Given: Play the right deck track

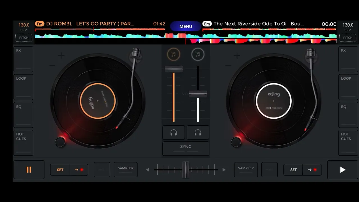Looking at the screenshot, I should coord(342,170).
